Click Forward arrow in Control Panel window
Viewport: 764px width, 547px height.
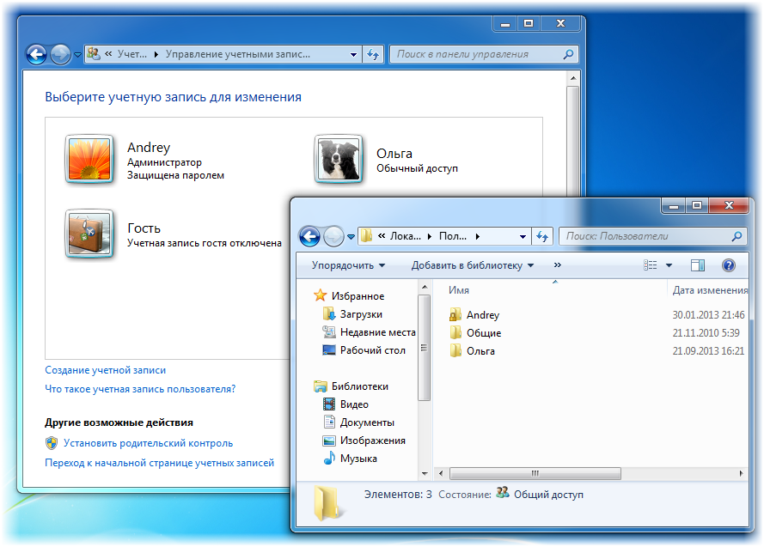[60, 54]
